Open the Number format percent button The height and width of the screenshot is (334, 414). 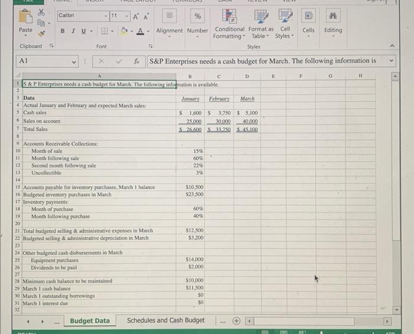198,24
